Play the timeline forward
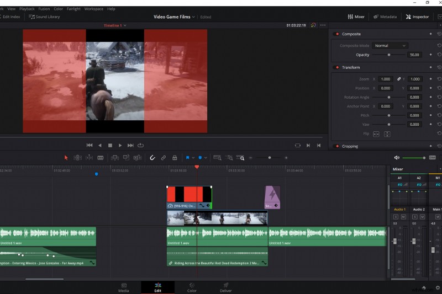This screenshot has height=294, width=442. click(120, 145)
